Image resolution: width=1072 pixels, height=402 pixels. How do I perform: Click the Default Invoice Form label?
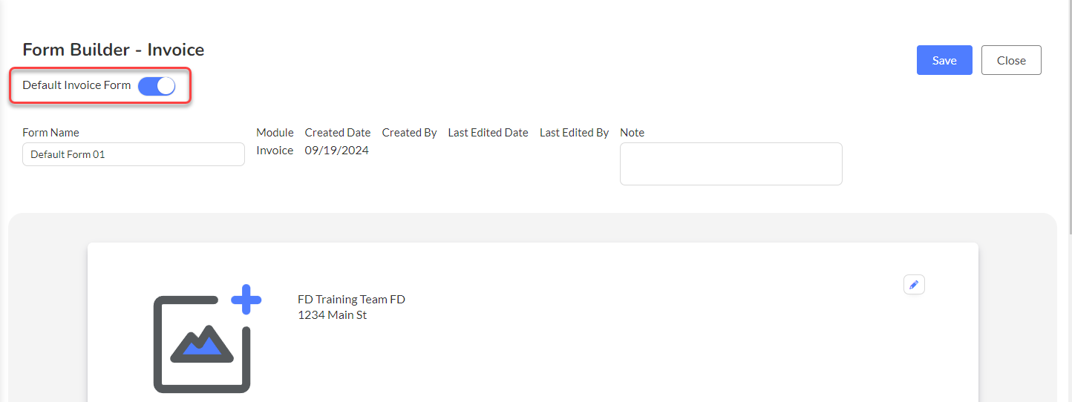[x=76, y=85]
